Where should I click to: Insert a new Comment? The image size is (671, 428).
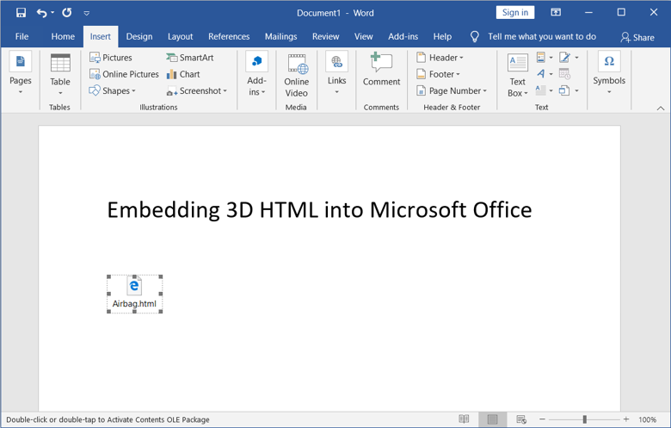pyautogui.click(x=381, y=70)
